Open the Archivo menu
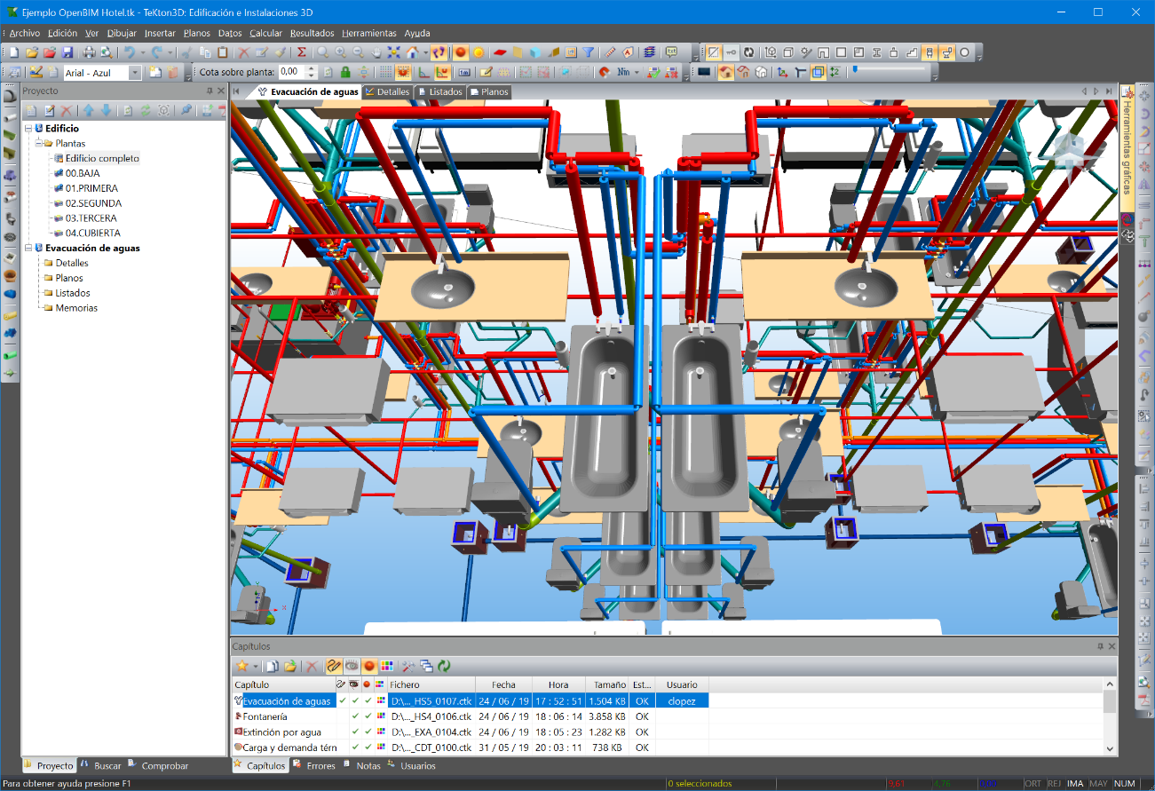 coord(24,33)
